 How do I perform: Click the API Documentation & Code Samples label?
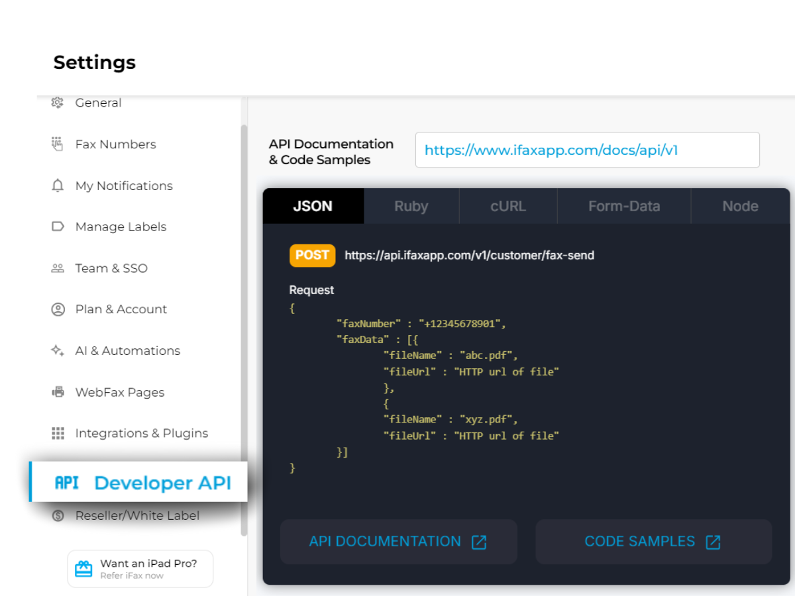pyautogui.click(x=331, y=152)
